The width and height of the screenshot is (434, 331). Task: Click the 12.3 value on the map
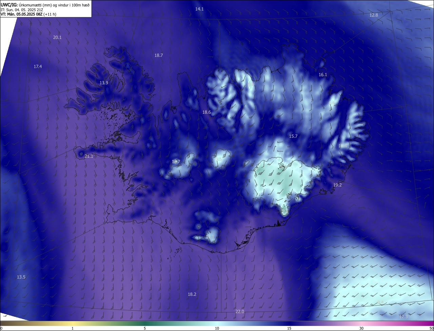point(403,316)
